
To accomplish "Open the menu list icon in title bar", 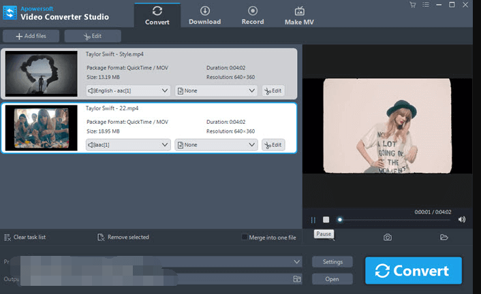I will tap(426, 5).
